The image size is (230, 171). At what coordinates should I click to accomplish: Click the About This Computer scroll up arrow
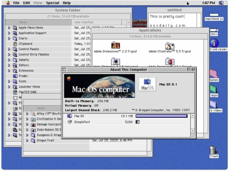click(193, 116)
